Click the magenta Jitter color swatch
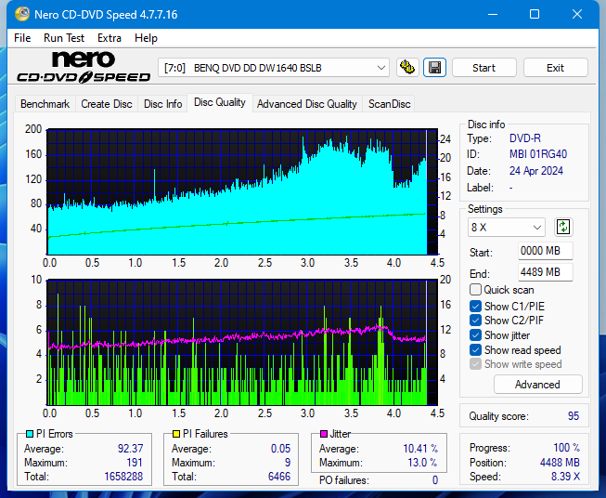 coord(324,434)
